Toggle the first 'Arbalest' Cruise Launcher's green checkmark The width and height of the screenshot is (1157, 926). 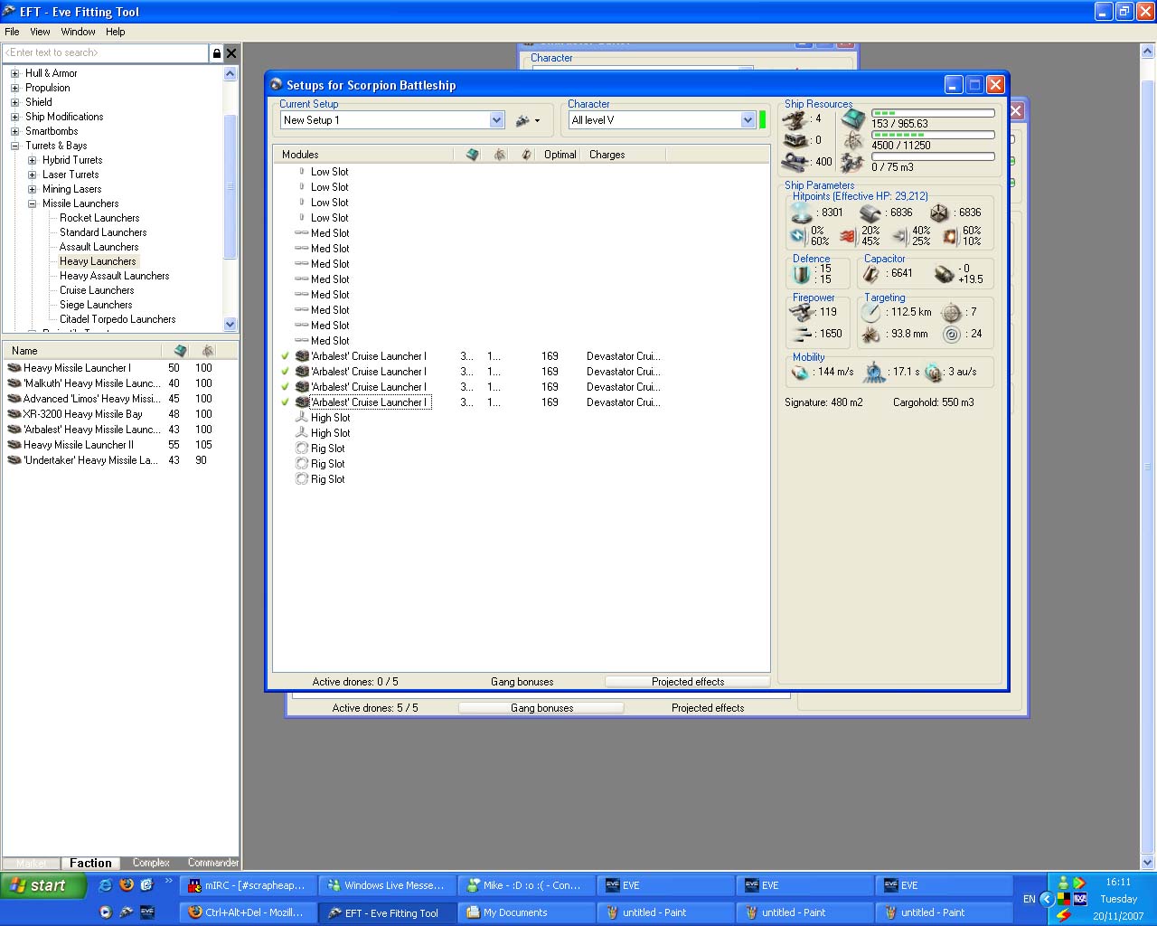pos(286,356)
